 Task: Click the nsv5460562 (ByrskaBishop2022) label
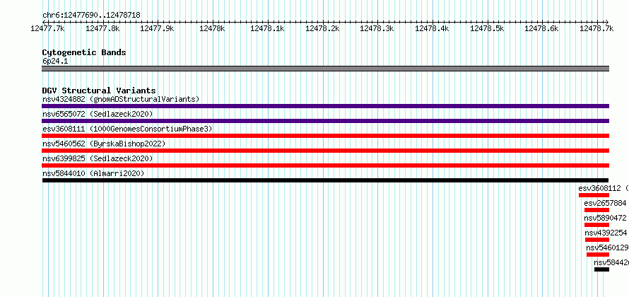[x=103, y=144]
